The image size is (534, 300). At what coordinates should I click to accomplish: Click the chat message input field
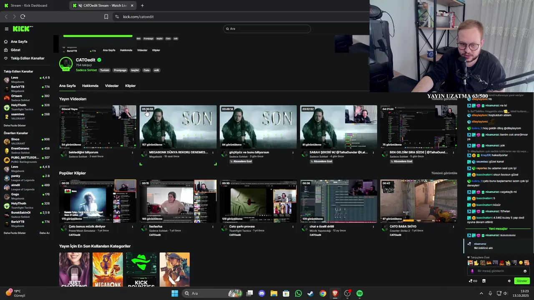click(499, 271)
